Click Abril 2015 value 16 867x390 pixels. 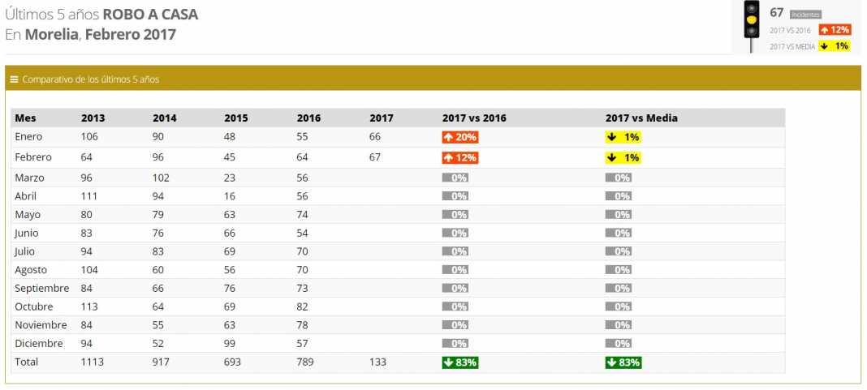[x=230, y=196]
